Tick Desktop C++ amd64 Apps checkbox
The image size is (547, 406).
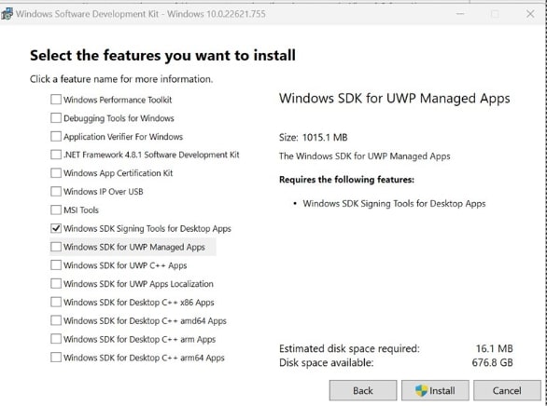point(56,320)
